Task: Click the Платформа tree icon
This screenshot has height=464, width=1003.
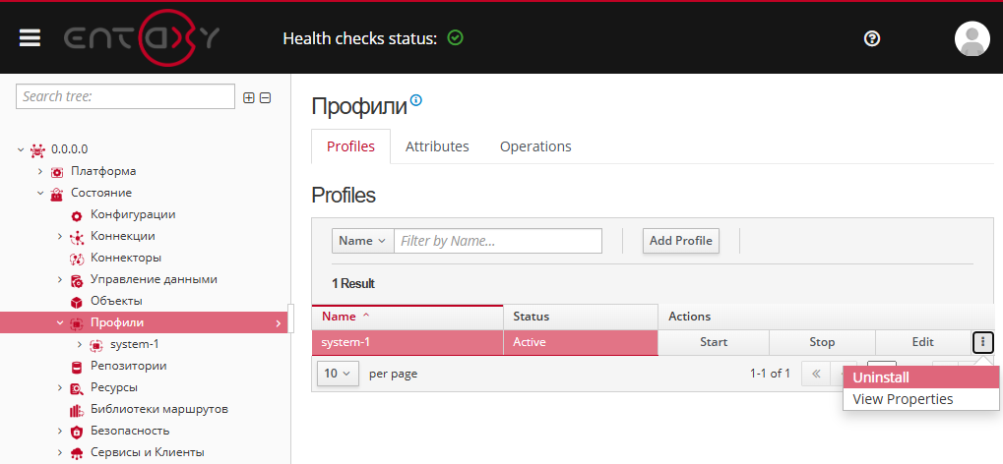Action: (x=57, y=172)
